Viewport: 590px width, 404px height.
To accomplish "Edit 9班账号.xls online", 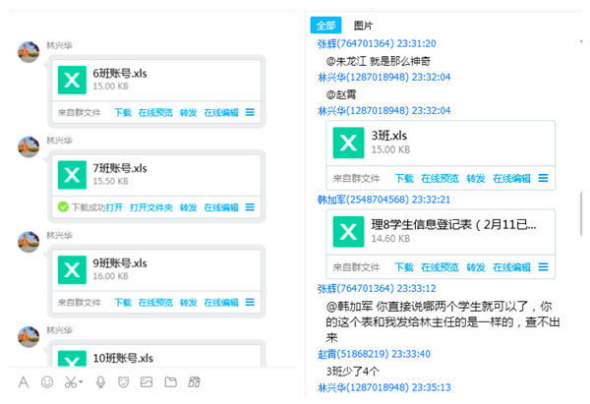I will point(221,303).
